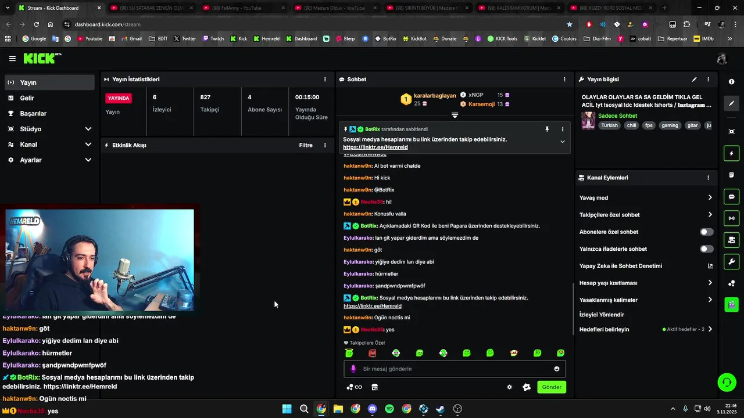Open the KICK Tools bookmark
744x418 pixels.
coord(502,39)
